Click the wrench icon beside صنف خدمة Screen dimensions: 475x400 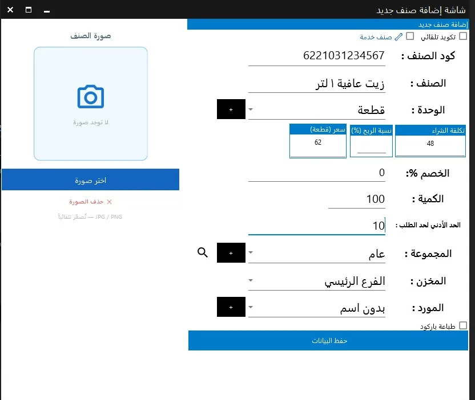pos(398,37)
